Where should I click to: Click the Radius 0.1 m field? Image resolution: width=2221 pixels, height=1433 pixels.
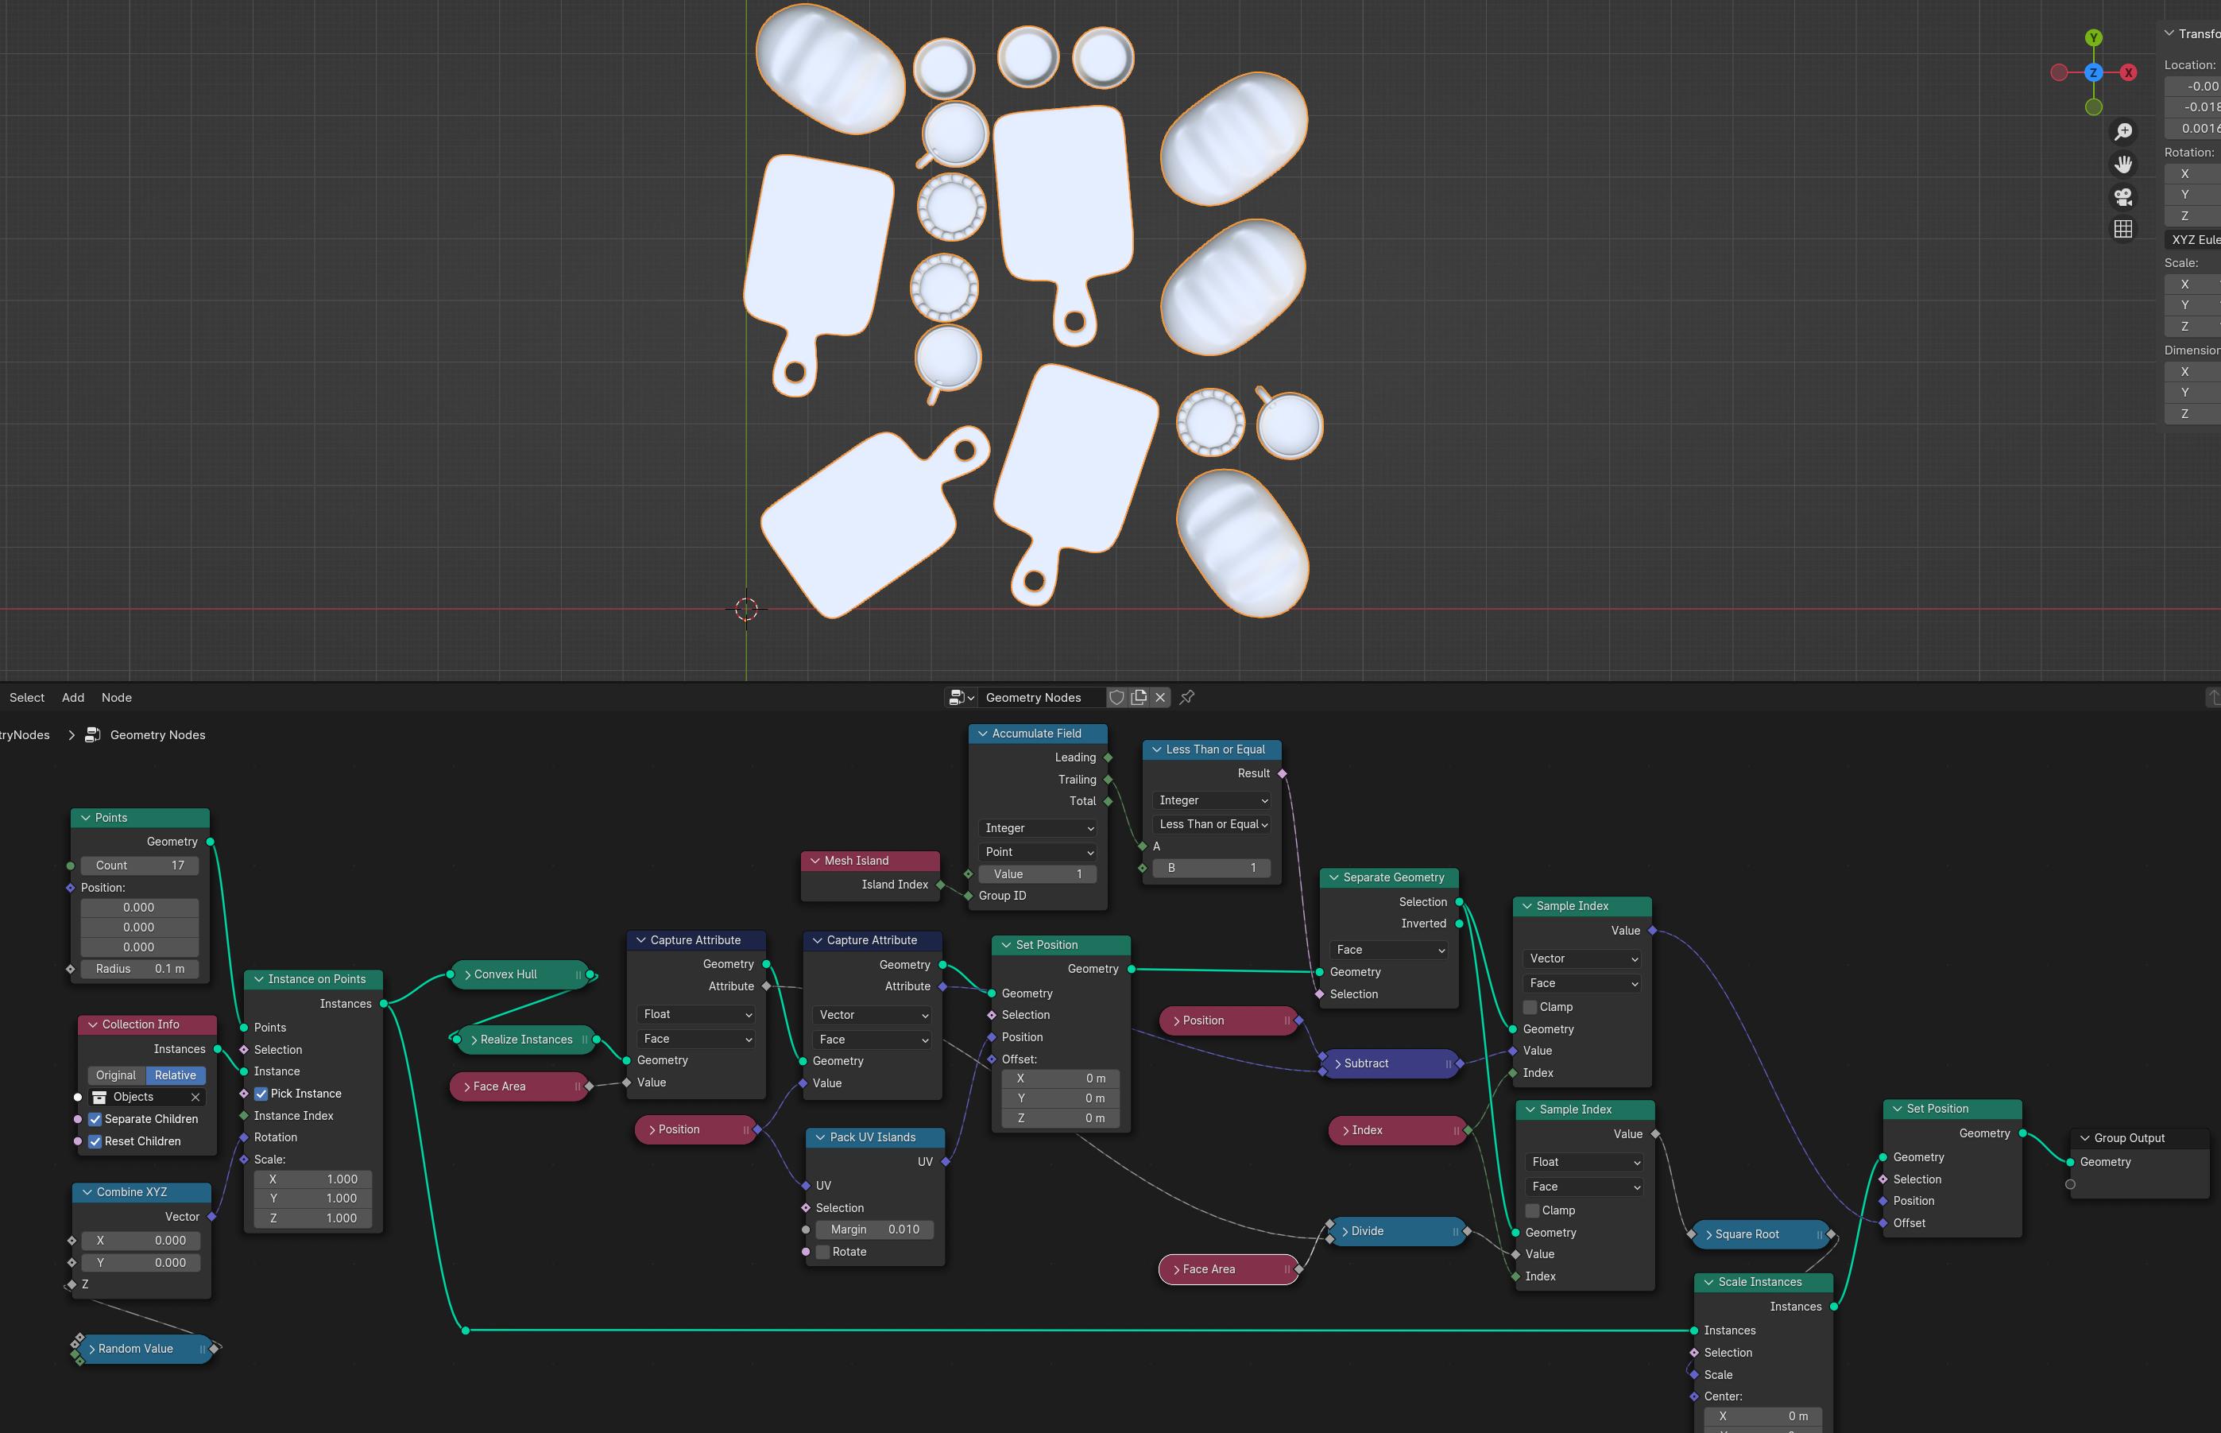tap(140, 969)
